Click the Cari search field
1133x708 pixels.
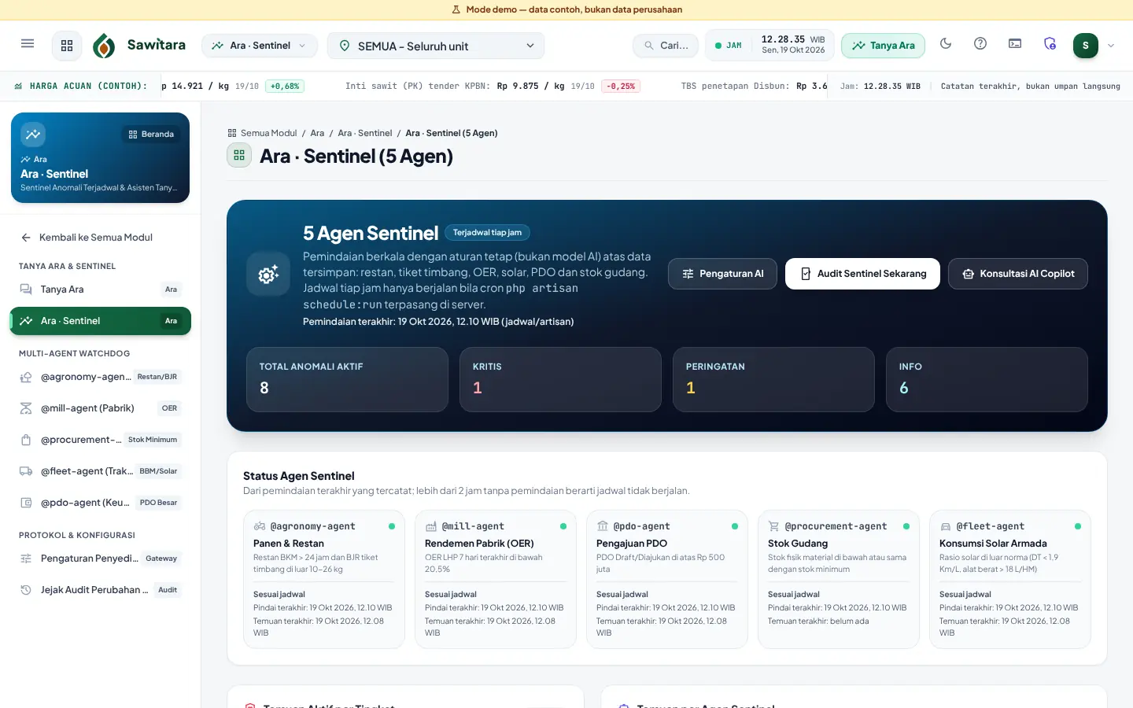coord(666,46)
